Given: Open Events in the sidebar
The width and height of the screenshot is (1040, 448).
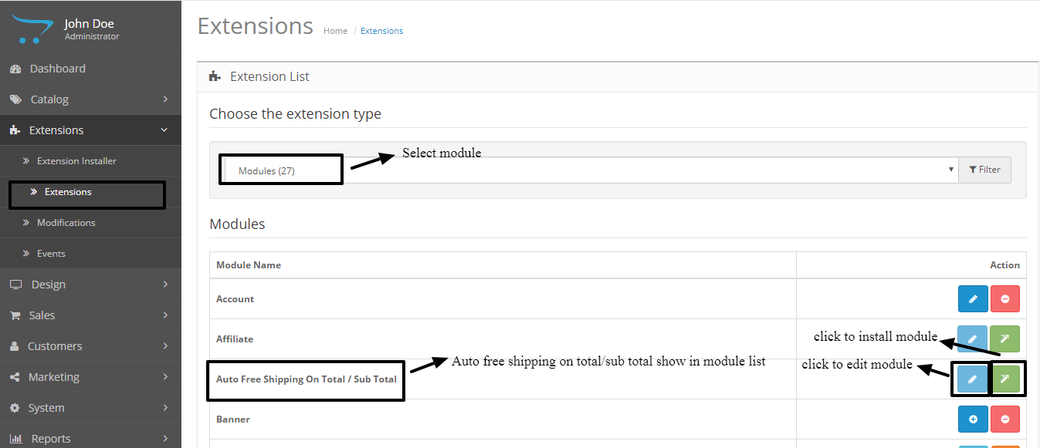Looking at the screenshot, I should pyautogui.click(x=51, y=254).
